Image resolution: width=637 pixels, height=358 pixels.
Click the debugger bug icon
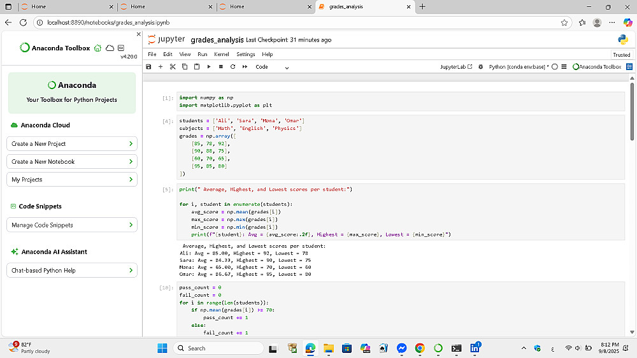point(481,67)
